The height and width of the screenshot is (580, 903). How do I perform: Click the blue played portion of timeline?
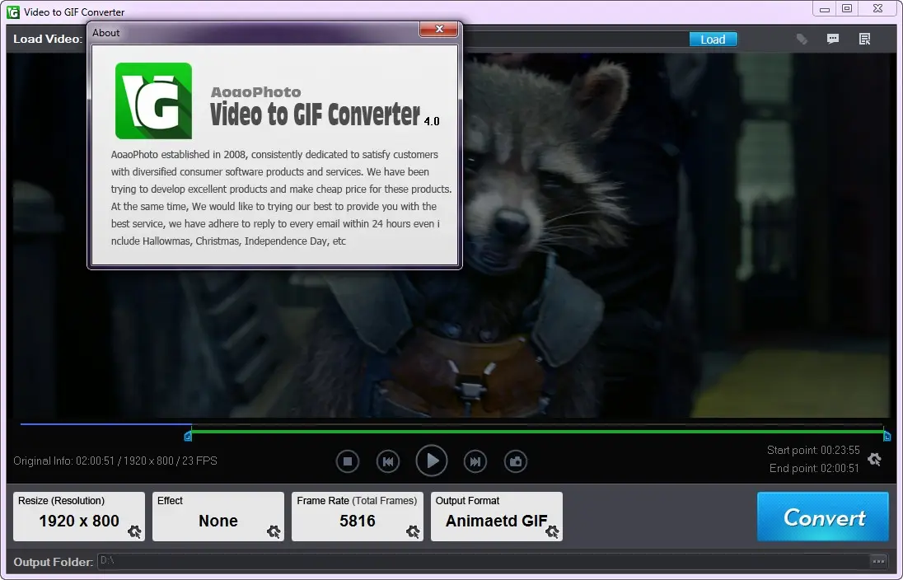pyautogui.click(x=106, y=424)
